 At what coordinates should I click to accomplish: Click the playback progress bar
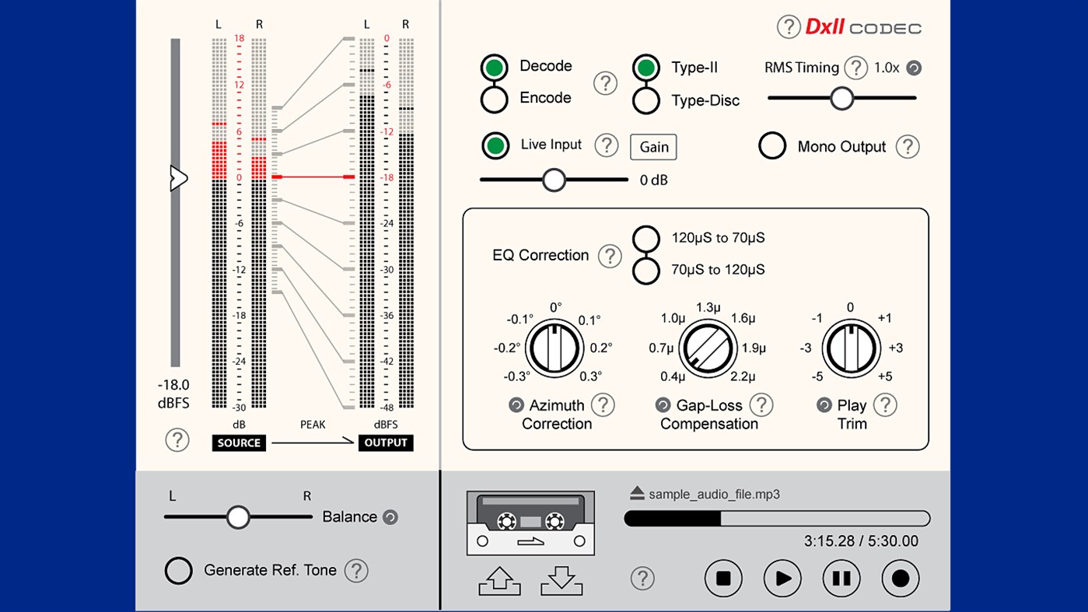coord(778,518)
